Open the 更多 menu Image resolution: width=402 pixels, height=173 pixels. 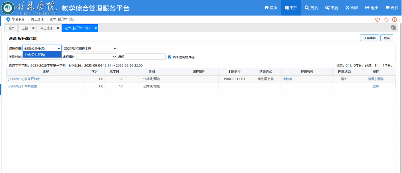click(392, 8)
